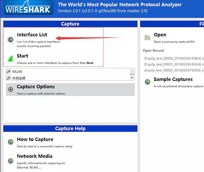Click the Capture Options gear icon
This screenshot has height=172, width=204.
[11, 89]
